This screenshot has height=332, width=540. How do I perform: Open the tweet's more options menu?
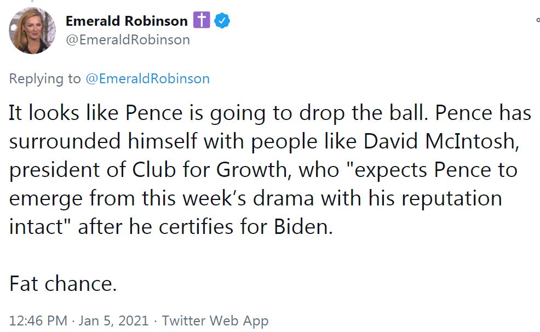point(537,21)
